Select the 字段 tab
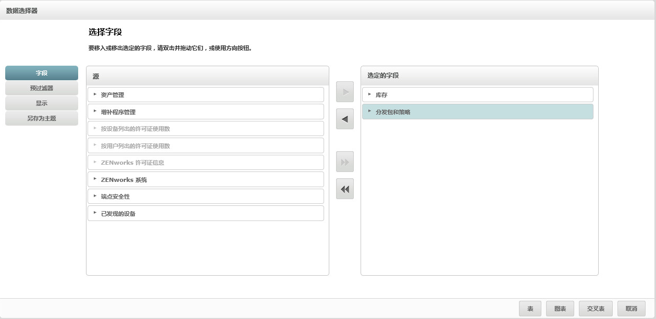Screen dimensions: 656x319 pyautogui.click(x=42, y=73)
